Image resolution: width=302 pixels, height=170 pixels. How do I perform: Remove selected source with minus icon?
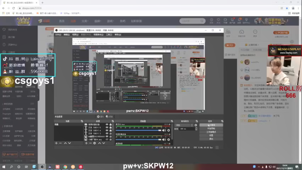click(x=90, y=143)
